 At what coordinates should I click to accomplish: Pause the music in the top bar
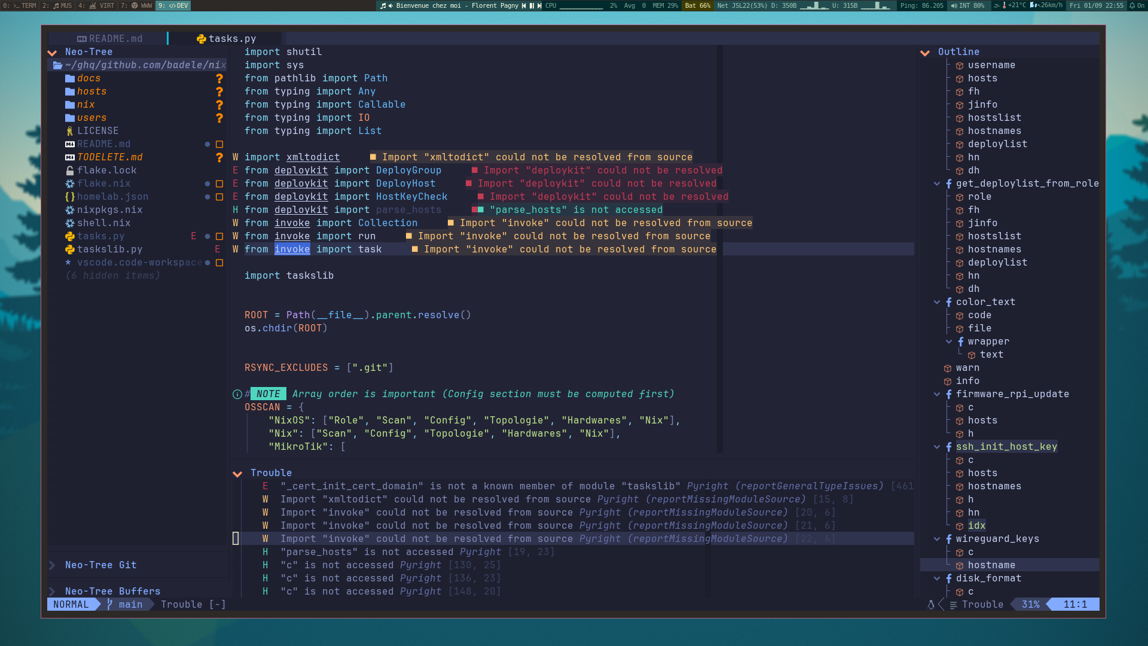(x=532, y=5)
